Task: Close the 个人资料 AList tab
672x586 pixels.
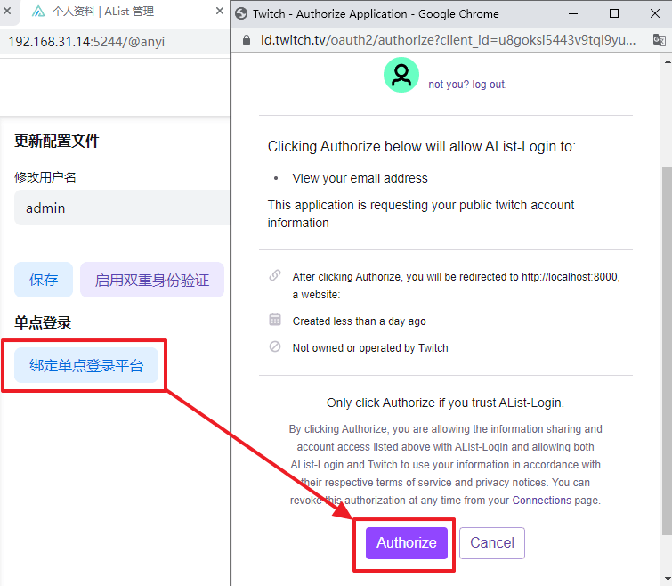Action: click(x=220, y=11)
